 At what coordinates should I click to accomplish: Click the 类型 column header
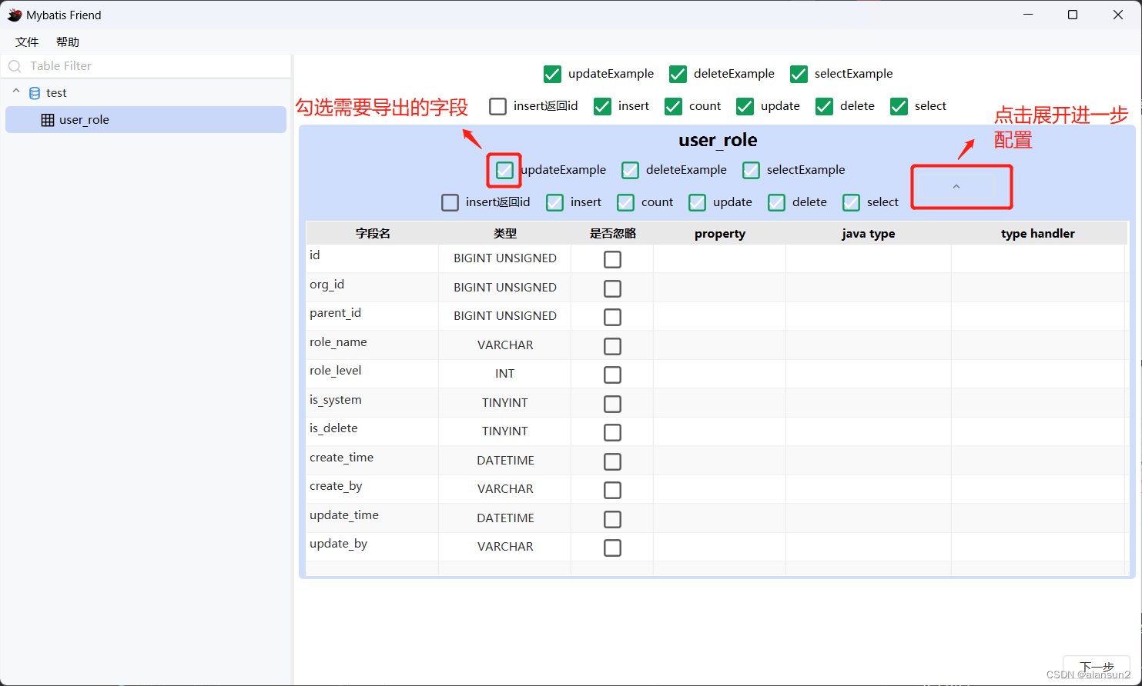coord(505,234)
